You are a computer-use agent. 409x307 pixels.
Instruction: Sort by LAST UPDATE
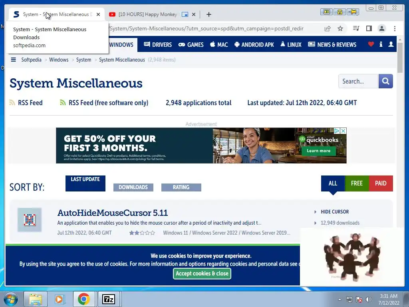pyautogui.click(x=85, y=183)
